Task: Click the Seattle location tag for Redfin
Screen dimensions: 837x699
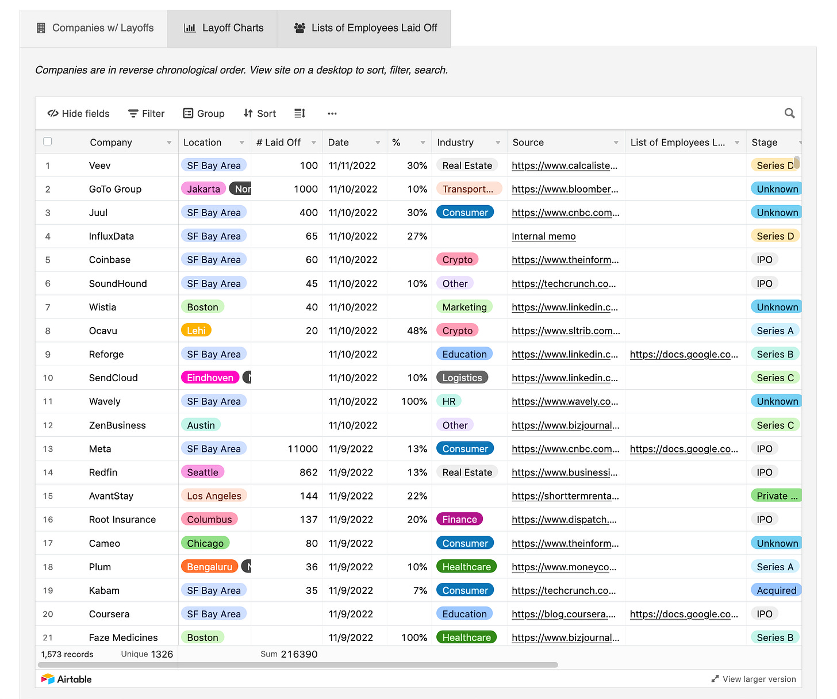Action: point(203,472)
